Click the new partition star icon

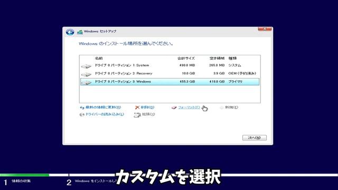pos(222,107)
